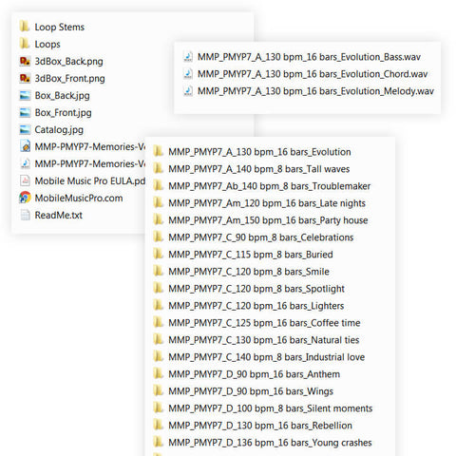Viewport: 456px width, 456px height.
Task: Click the Mobile Music Pro EULA PDF icon
Action: 25,180
